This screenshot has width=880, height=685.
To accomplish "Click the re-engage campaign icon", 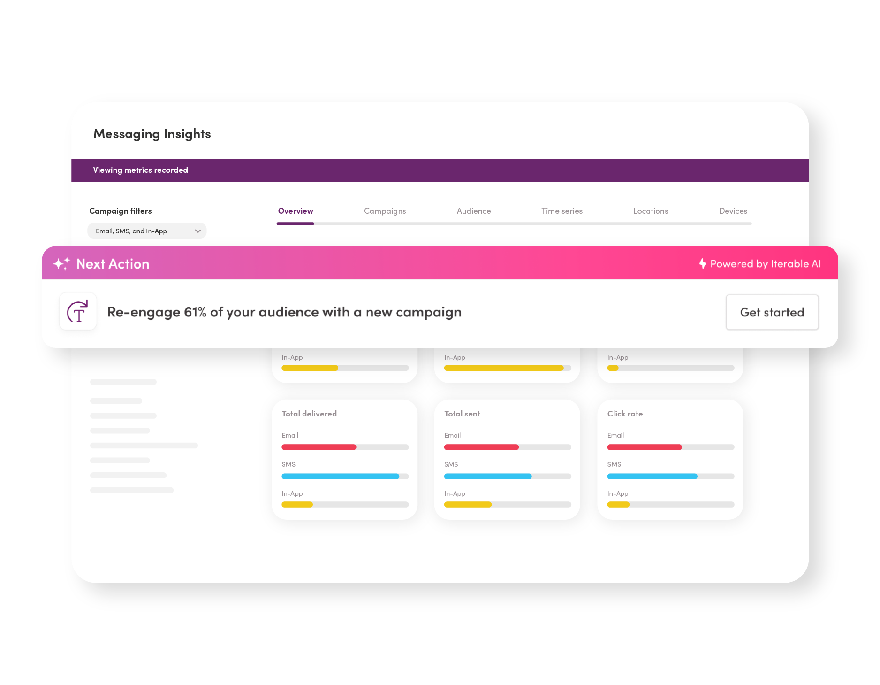I will (78, 312).
